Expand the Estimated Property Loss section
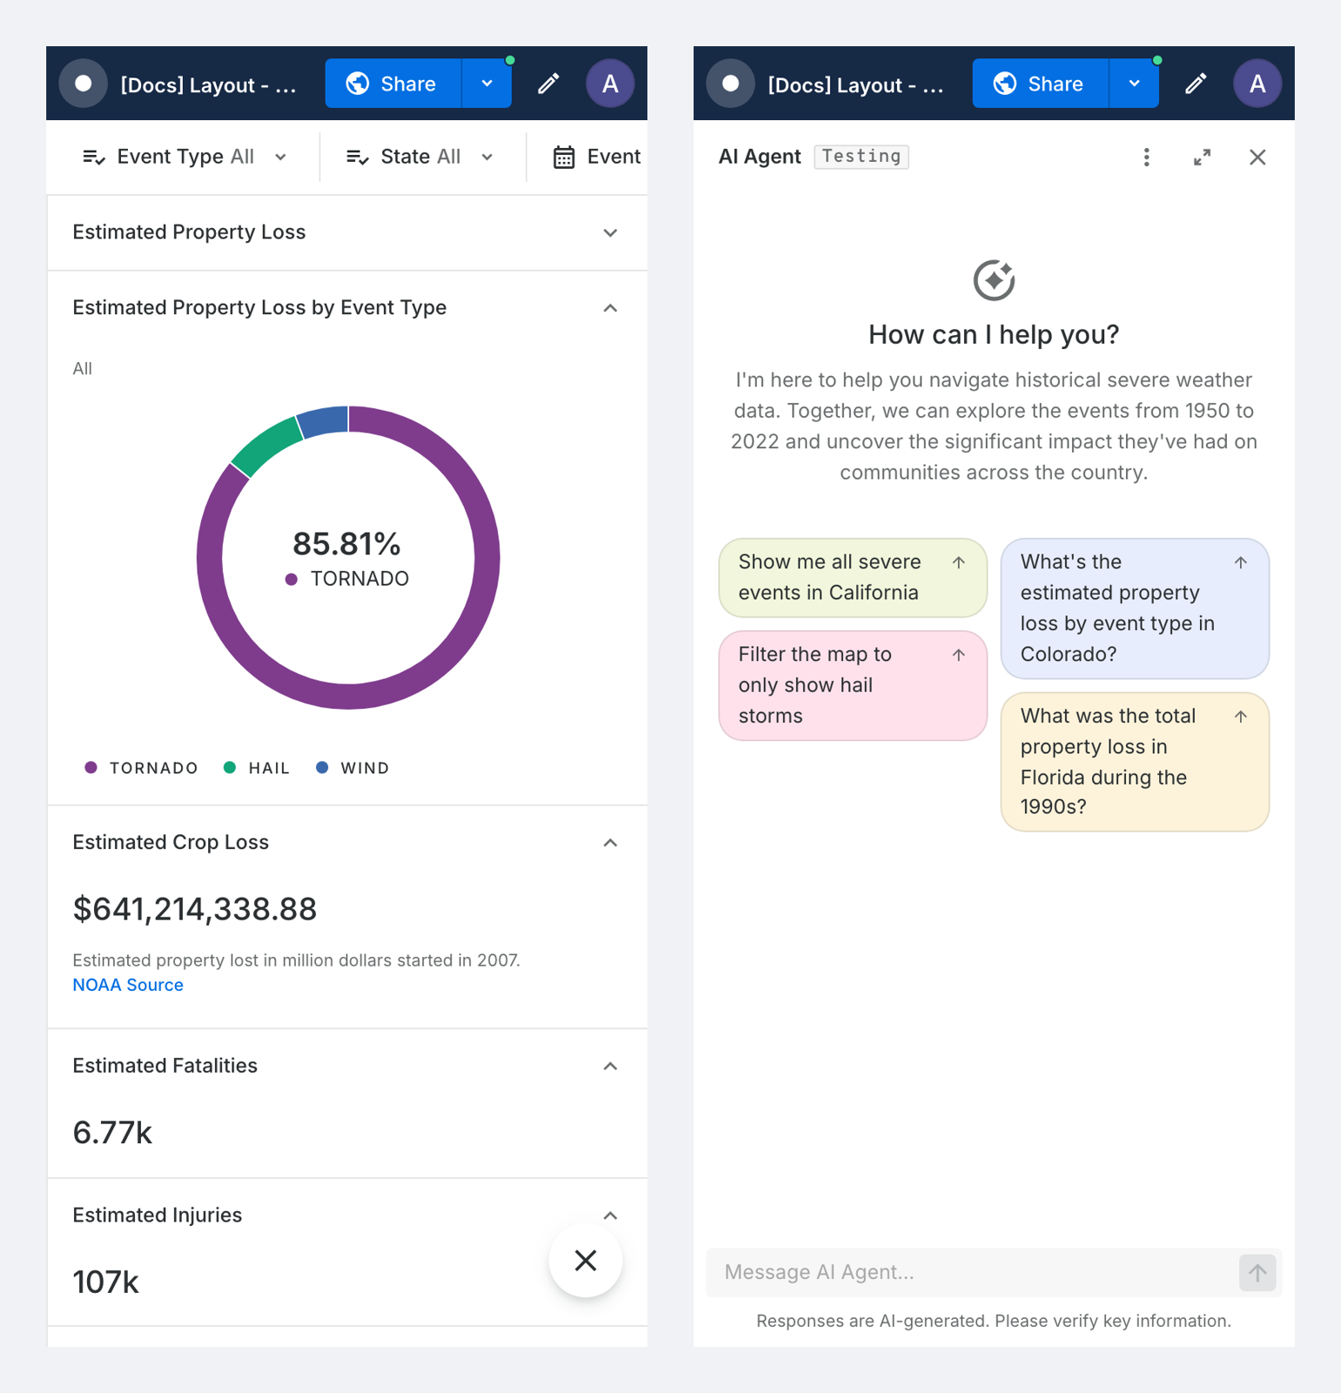 pyautogui.click(x=610, y=232)
